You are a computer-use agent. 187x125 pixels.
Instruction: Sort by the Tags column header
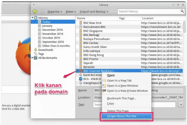[129, 18]
